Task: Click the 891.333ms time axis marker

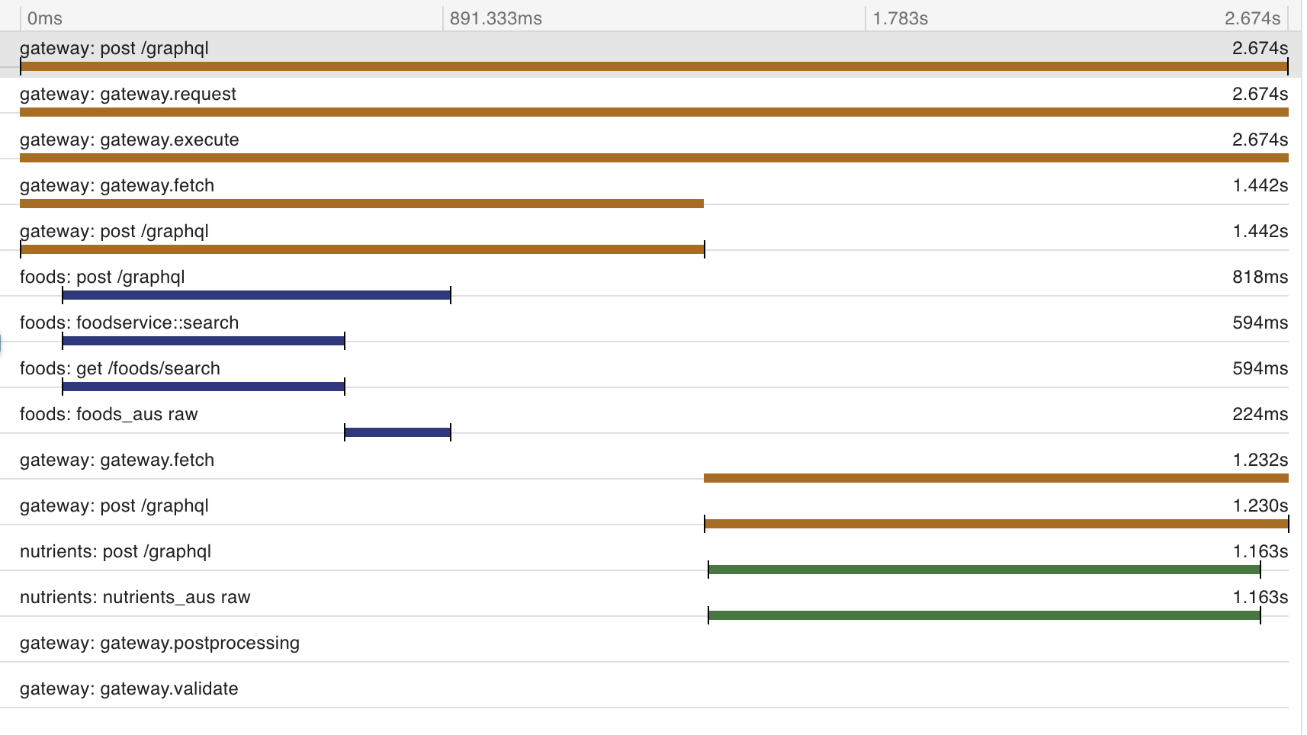Action: (496, 18)
